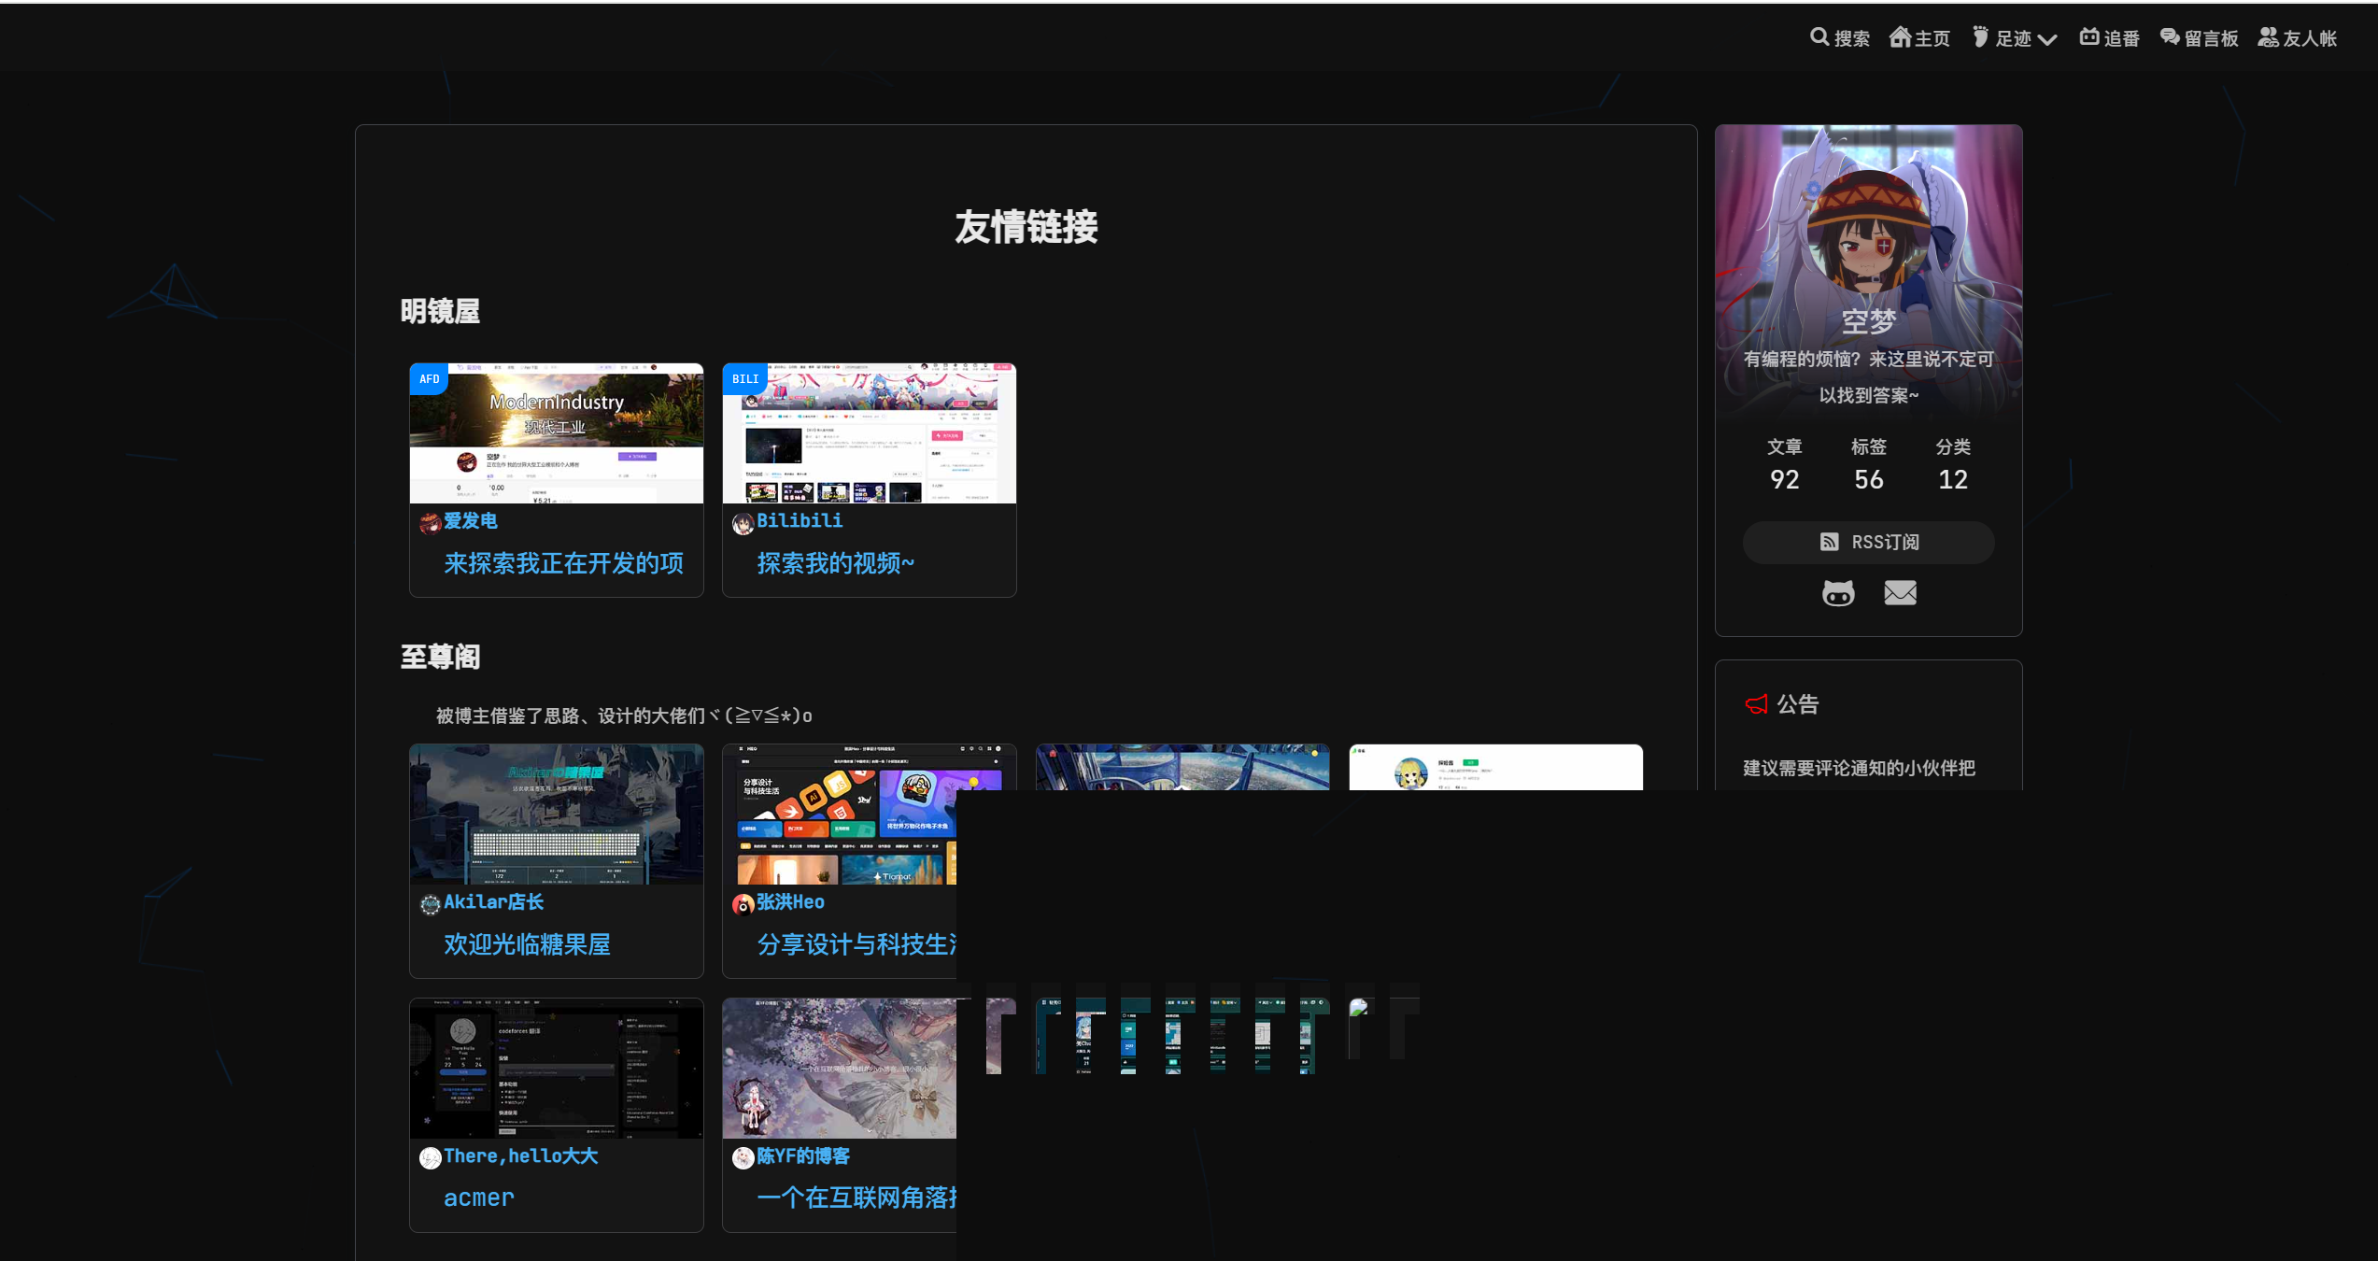Click the 爱发电 card avatar icon
The image size is (2378, 1261).
coord(431,523)
